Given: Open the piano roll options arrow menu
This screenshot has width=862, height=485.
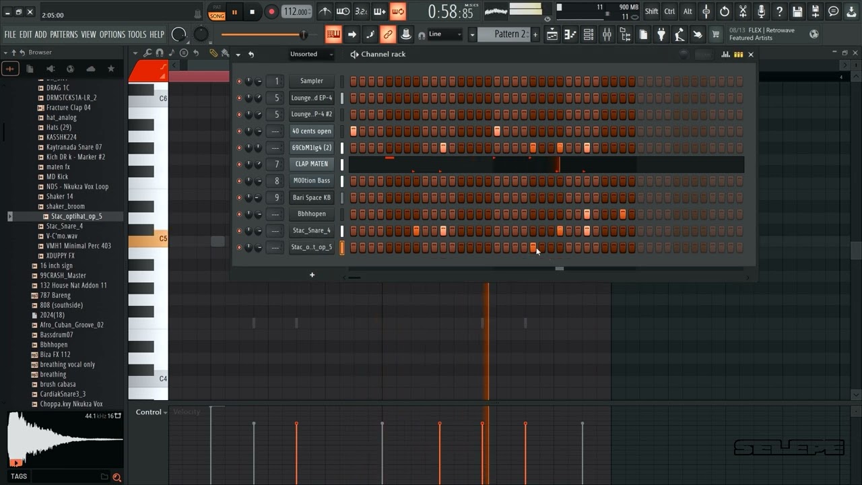Looking at the screenshot, I should click(135, 53).
